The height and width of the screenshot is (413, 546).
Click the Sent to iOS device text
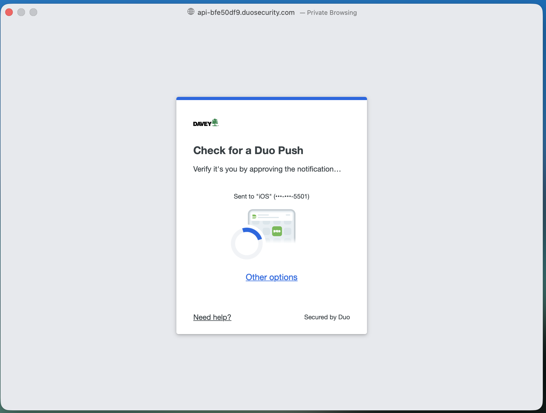pos(271,196)
